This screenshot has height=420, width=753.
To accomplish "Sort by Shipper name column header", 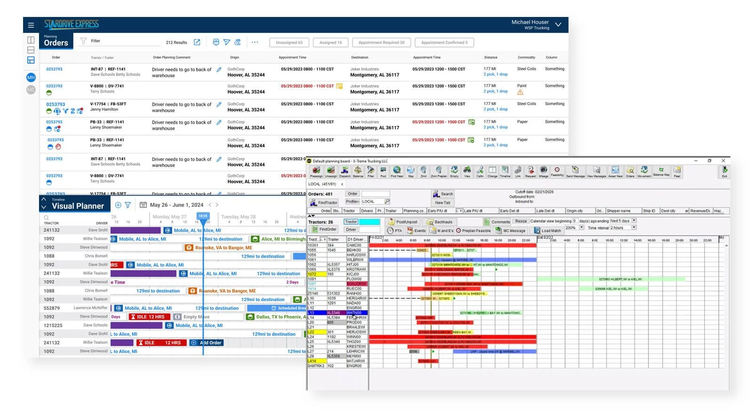I will coord(623,211).
